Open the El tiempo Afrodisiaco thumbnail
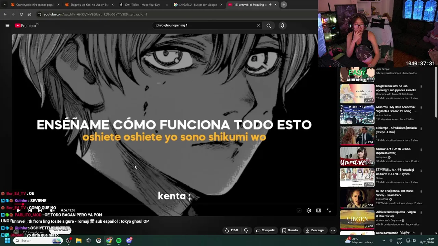The height and width of the screenshot is (246, 438). [357, 135]
